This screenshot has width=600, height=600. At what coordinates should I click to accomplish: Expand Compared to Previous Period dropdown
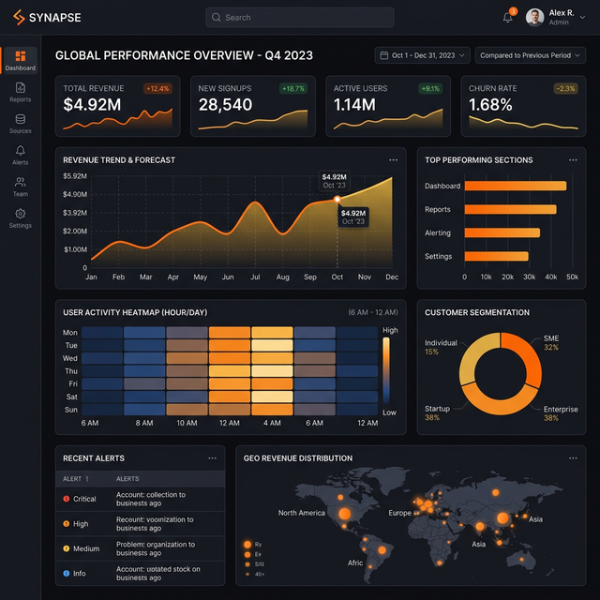coord(530,55)
